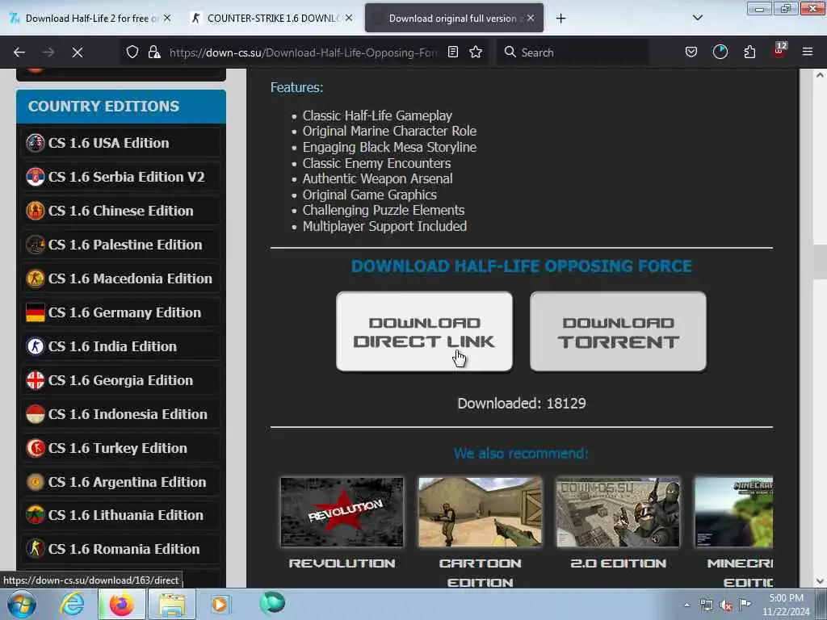Screen dimensions: 827x620
Task: Open CS 1.6 Lithuania Edition
Action: pyautogui.click(x=121, y=515)
